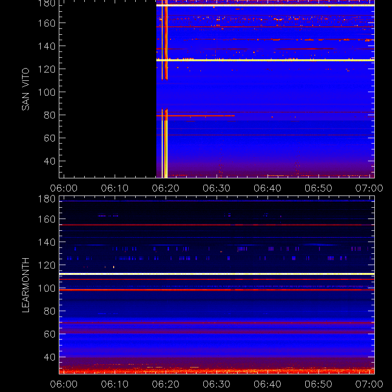Click 06:50 time label under LEARMONTH plot
This screenshot has height=392, width=392.
click(318, 384)
